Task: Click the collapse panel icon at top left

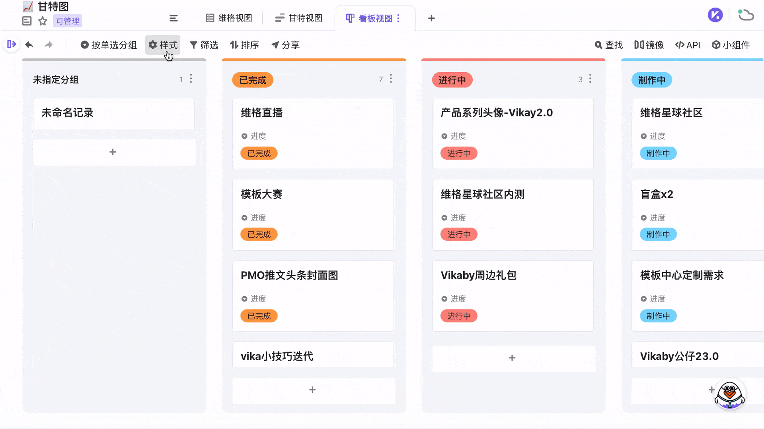Action: coord(11,44)
